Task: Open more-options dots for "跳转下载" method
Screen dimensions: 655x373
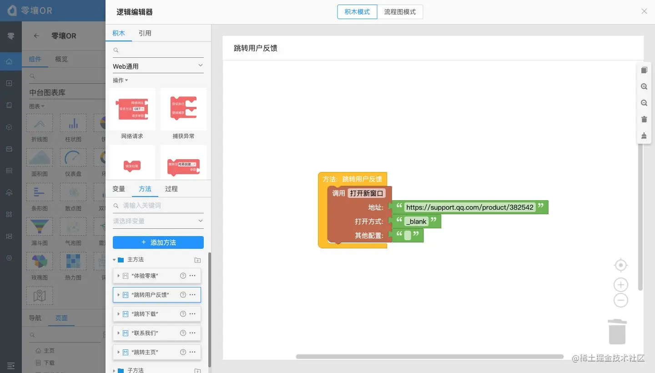Action: tap(192, 314)
